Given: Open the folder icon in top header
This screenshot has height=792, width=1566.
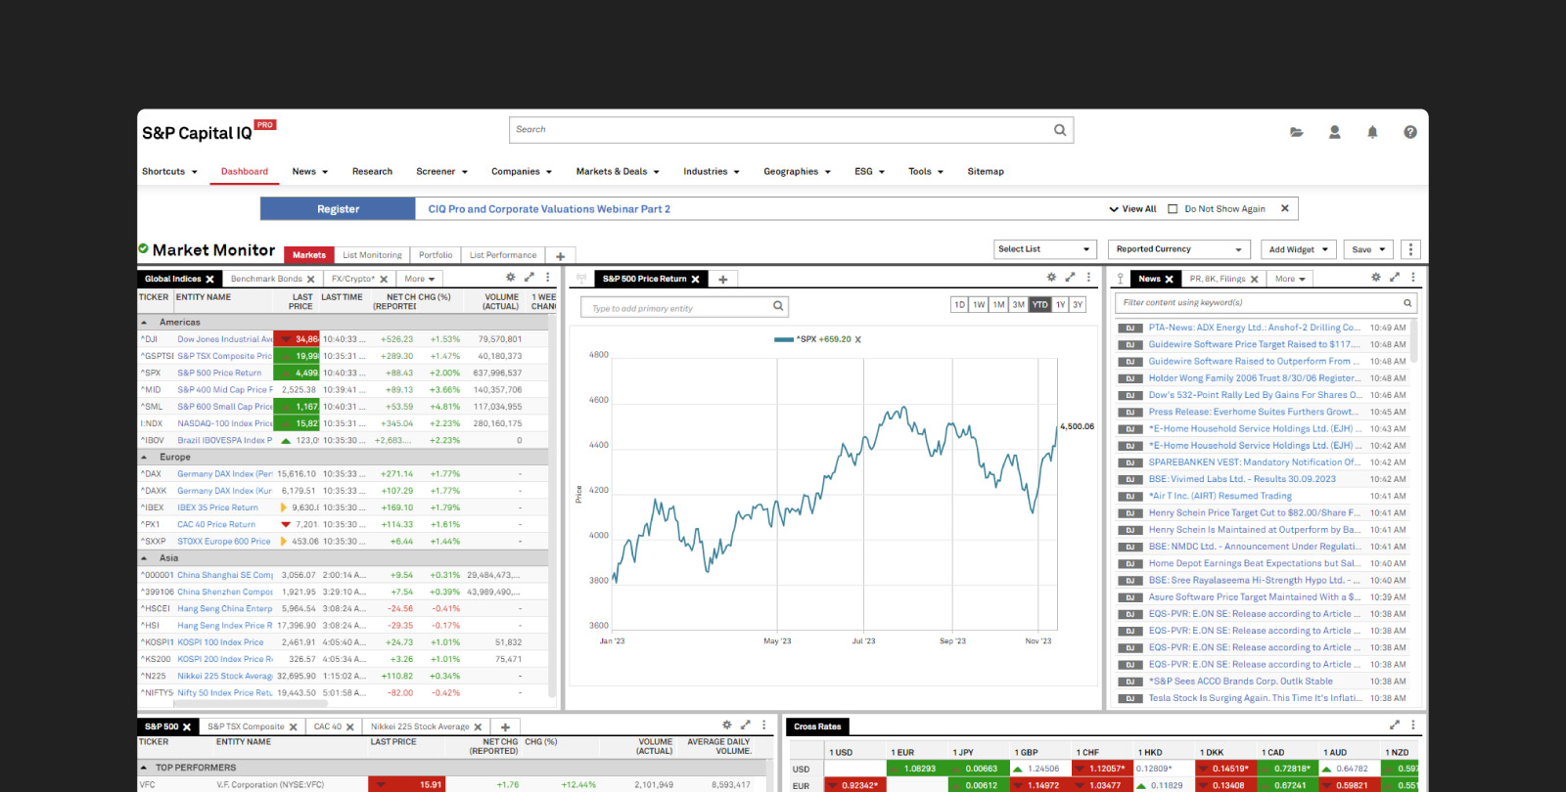Looking at the screenshot, I should coord(1297,132).
